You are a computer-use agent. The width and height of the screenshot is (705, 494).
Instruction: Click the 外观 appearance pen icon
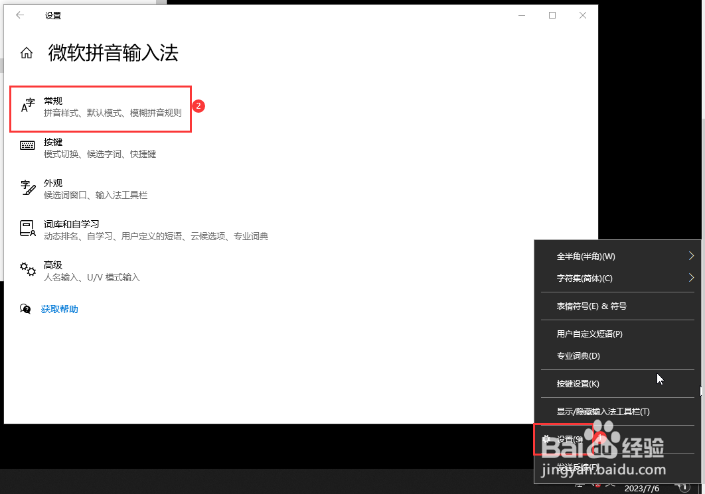(28, 188)
